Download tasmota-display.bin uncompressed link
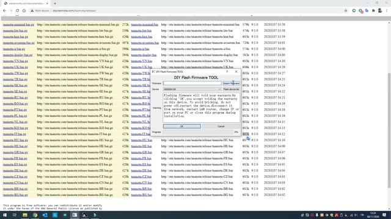The height and width of the screenshot is (219, 391). pos(144,55)
